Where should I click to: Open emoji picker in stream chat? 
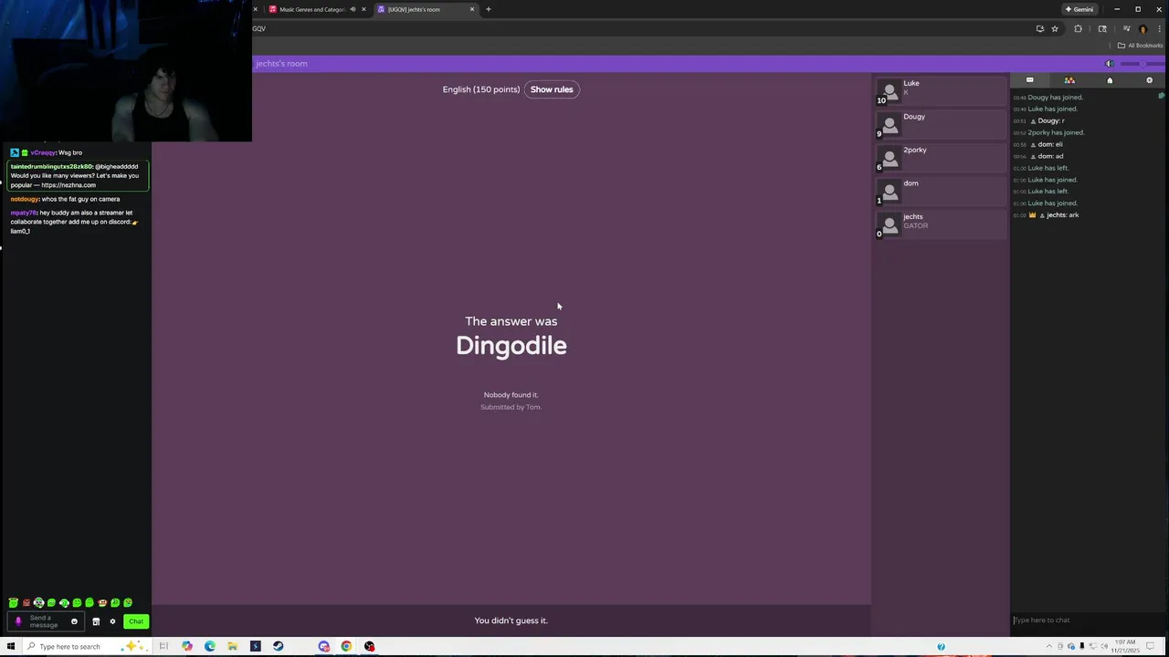pyautogui.click(x=74, y=621)
